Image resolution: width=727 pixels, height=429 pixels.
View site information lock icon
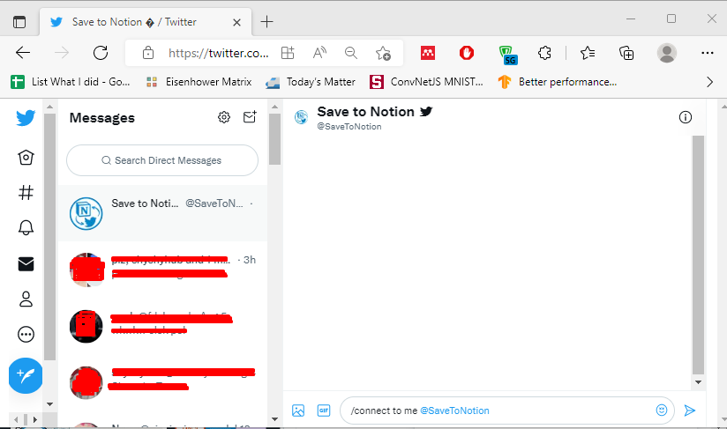[x=148, y=53]
